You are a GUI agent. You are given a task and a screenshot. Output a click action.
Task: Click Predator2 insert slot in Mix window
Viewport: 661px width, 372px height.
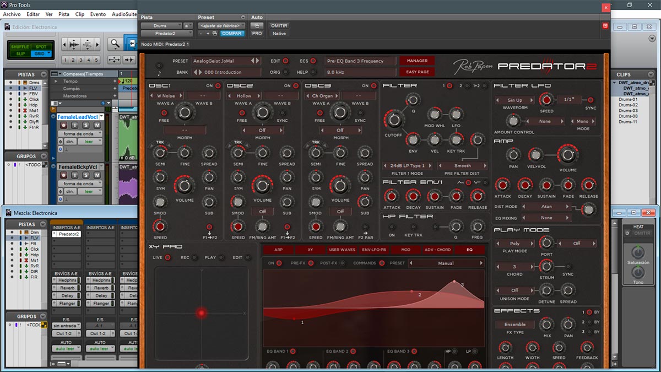point(66,234)
